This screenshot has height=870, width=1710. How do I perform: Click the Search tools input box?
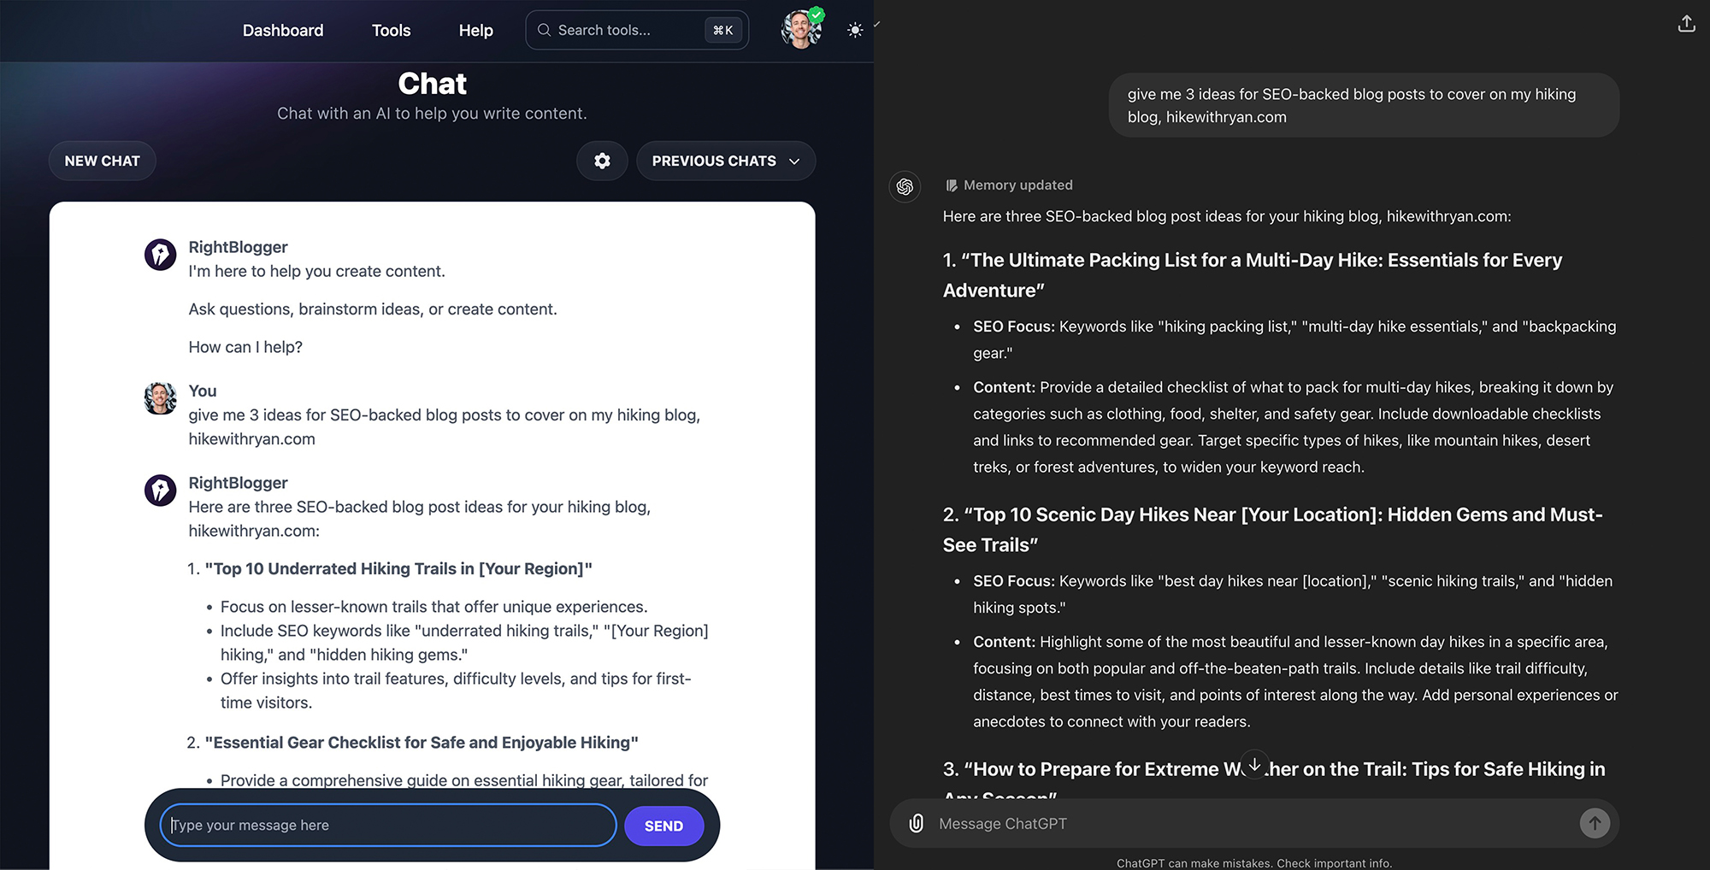pos(637,30)
